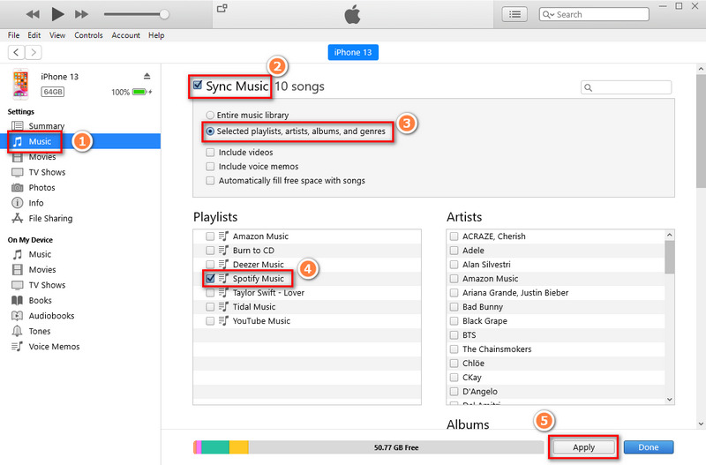The height and width of the screenshot is (465, 706).
Task: Check the Amazon Music playlist
Action: pos(210,236)
